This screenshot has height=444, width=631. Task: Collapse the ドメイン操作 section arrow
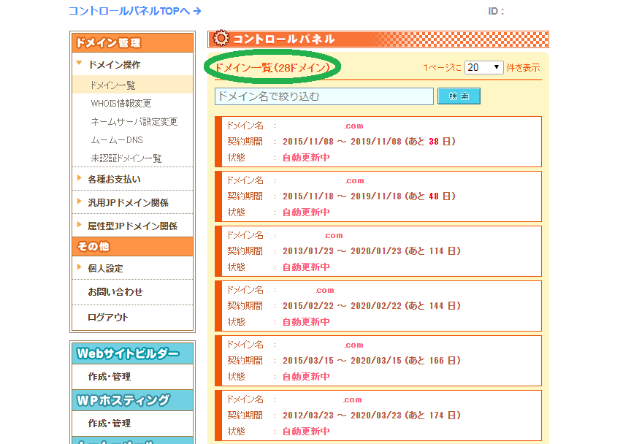pos(79,64)
